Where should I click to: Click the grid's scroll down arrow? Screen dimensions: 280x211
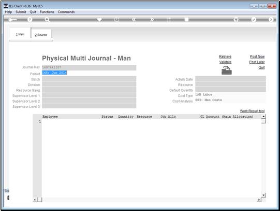(x=263, y=195)
